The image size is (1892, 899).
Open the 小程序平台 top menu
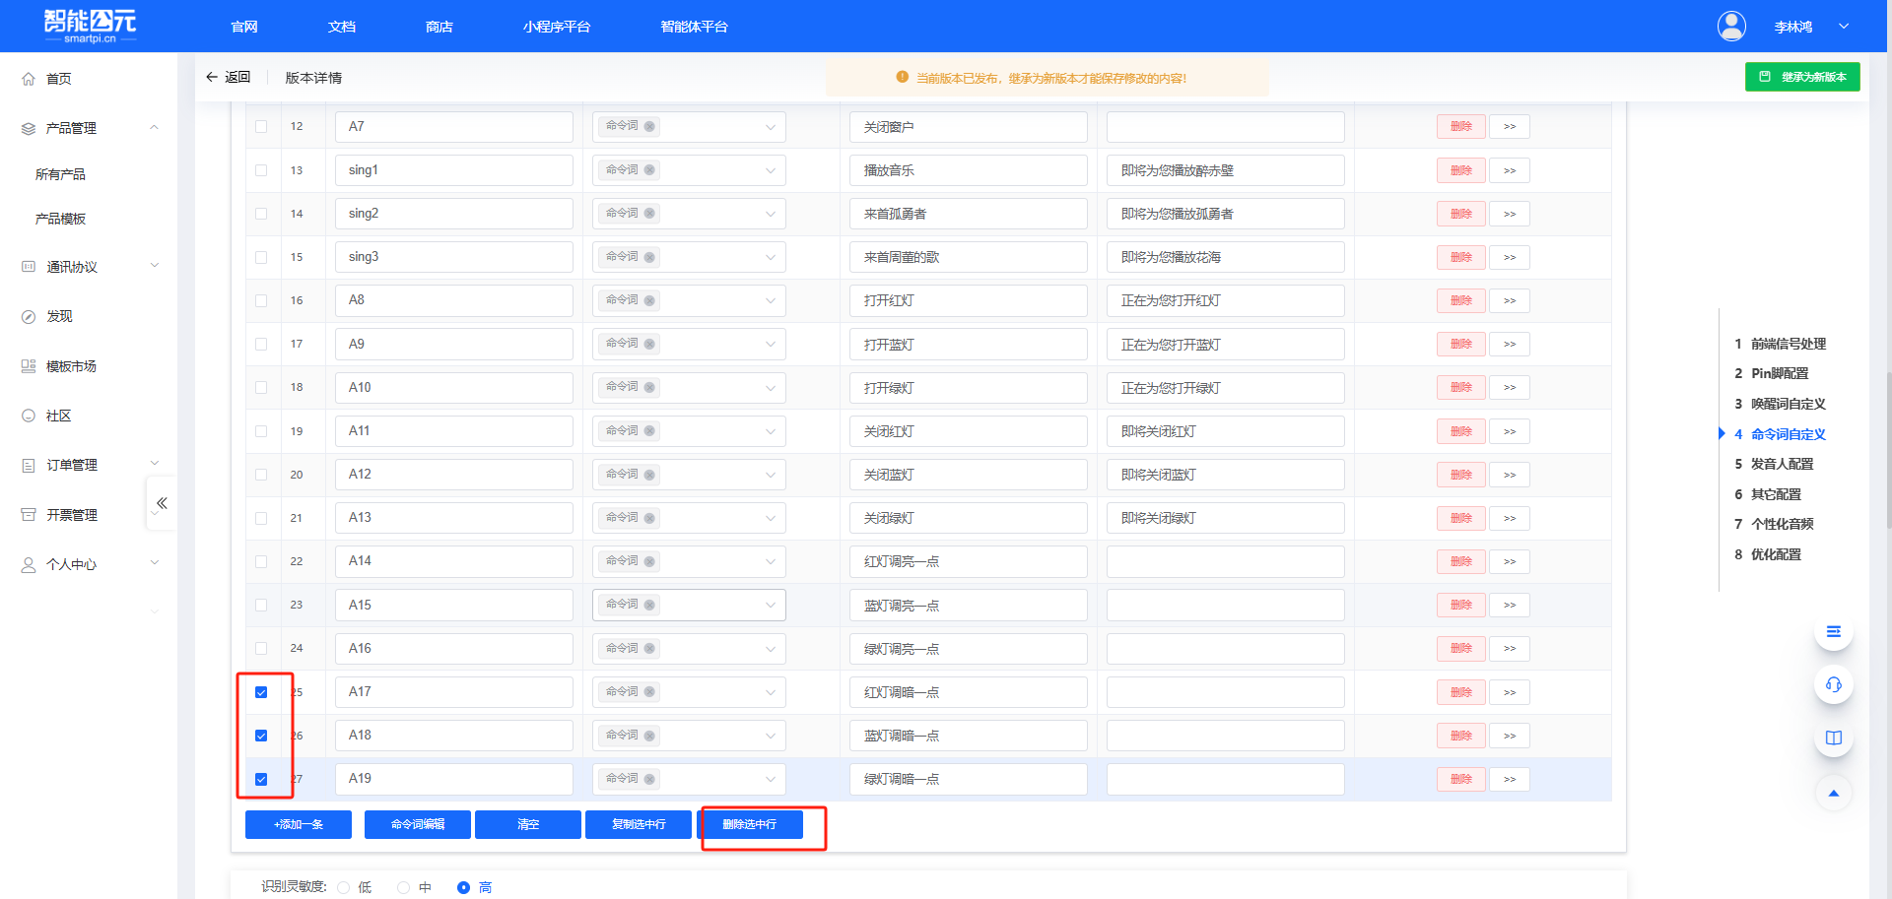[x=556, y=27]
